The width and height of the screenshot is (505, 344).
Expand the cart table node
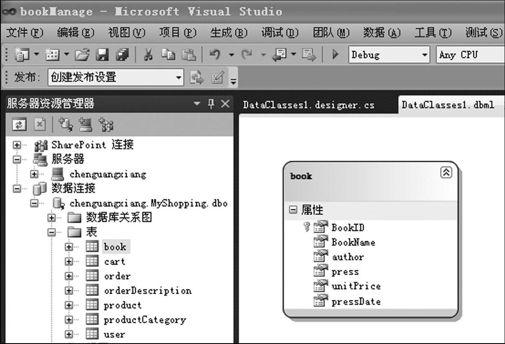69,261
